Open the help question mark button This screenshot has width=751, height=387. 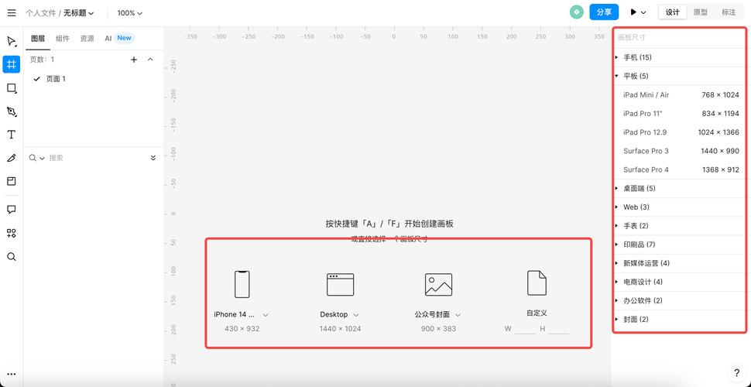pyautogui.click(x=736, y=373)
